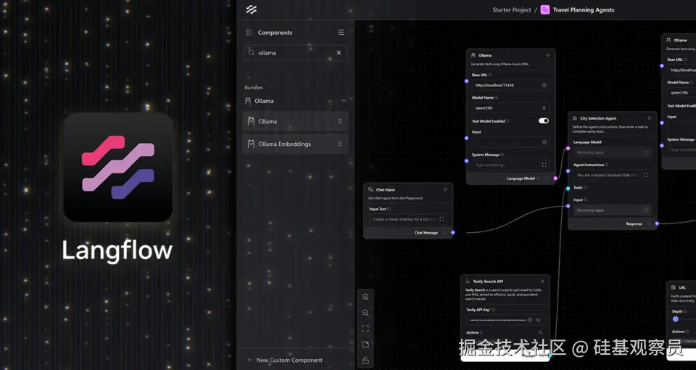Open the Model Name dropdown in the right-side Ollama node
The height and width of the screenshot is (370, 696).
(682, 92)
